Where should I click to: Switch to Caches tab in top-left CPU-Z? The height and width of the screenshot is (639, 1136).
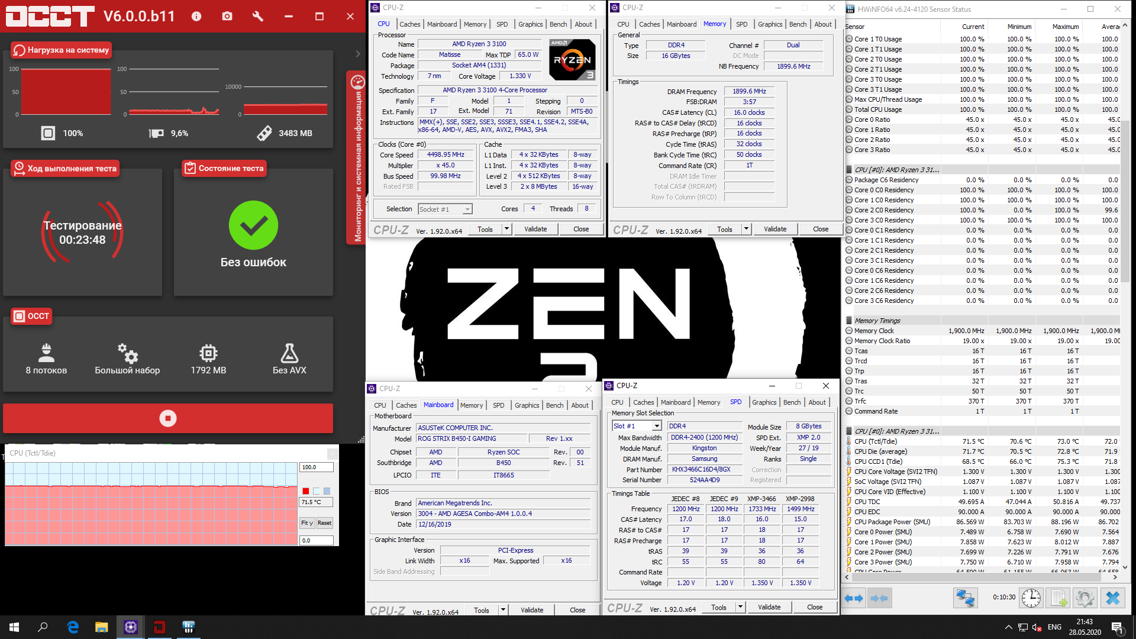409,24
